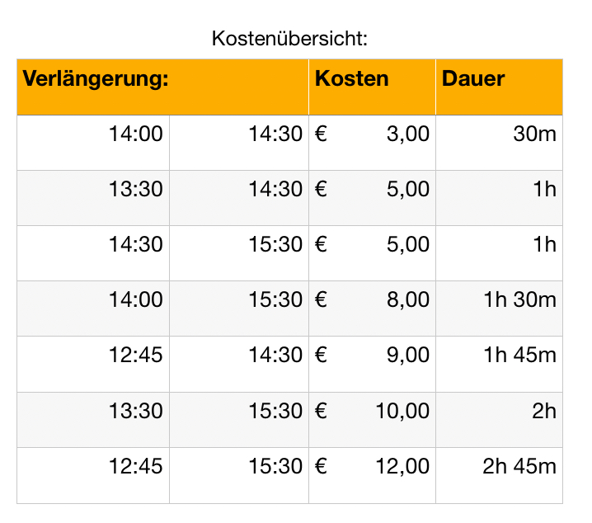
Task: Select start time 13:30 in the 10,00 row
Action: pyautogui.click(x=136, y=410)
